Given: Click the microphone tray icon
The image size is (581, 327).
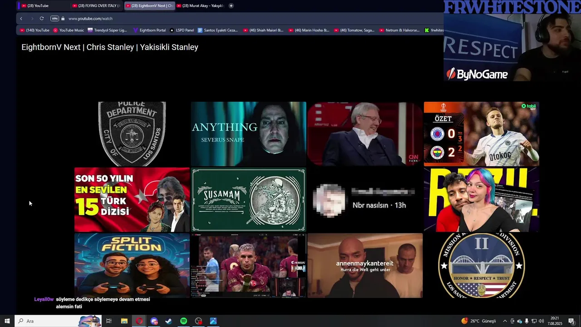Looking at the screenshot, I should (527, 321).
